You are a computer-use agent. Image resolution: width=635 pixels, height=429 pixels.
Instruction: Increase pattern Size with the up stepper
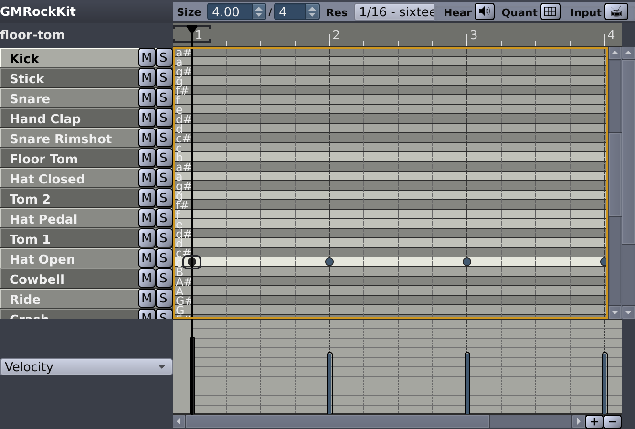tap(258, 8)
